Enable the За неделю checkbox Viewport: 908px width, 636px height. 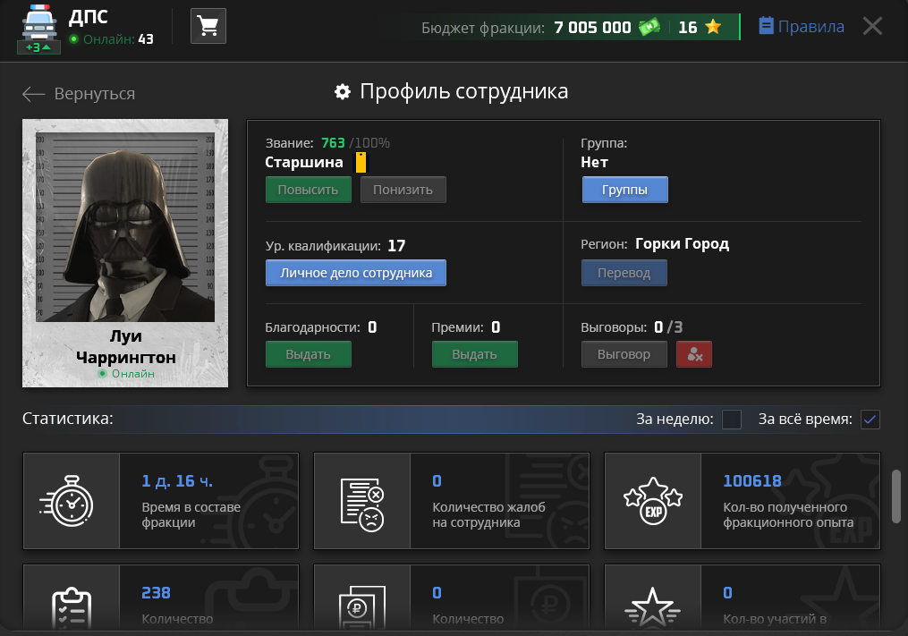pos(732,420)
